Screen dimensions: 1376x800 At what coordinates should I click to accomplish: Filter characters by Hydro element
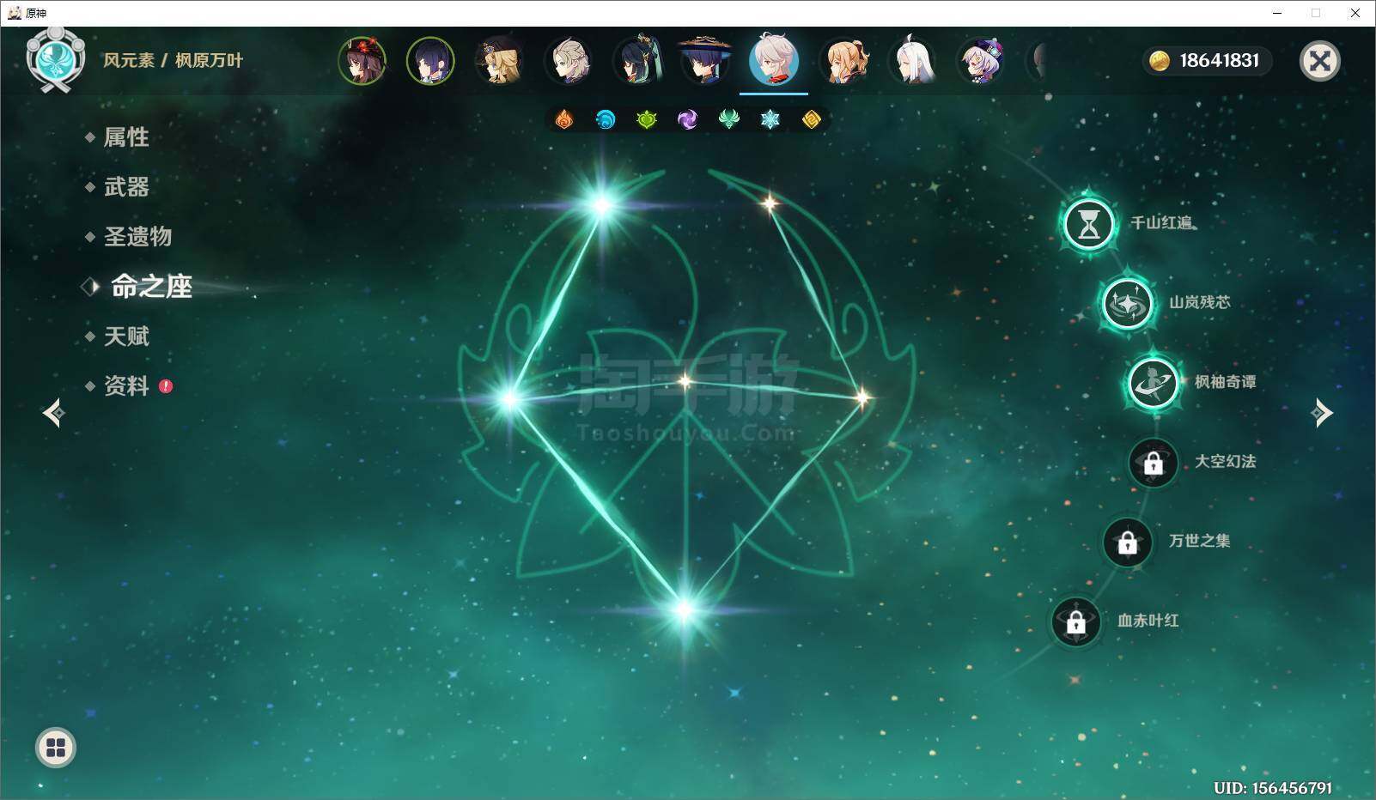click(606, 119)
